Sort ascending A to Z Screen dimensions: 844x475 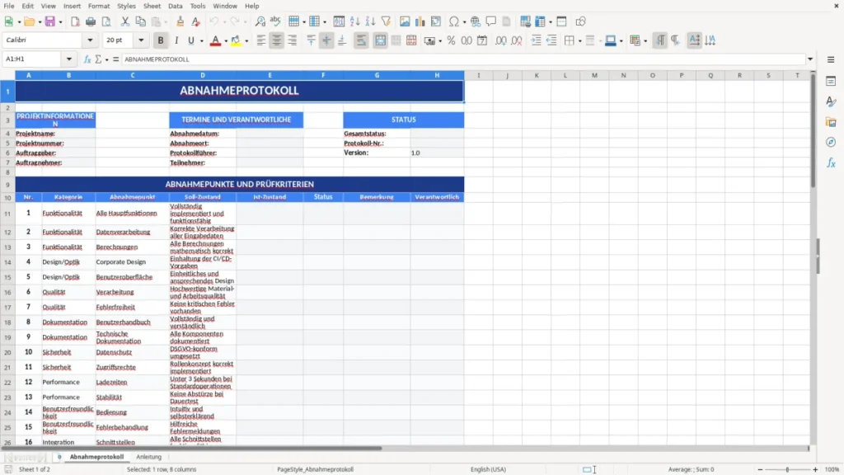(354, 21)
